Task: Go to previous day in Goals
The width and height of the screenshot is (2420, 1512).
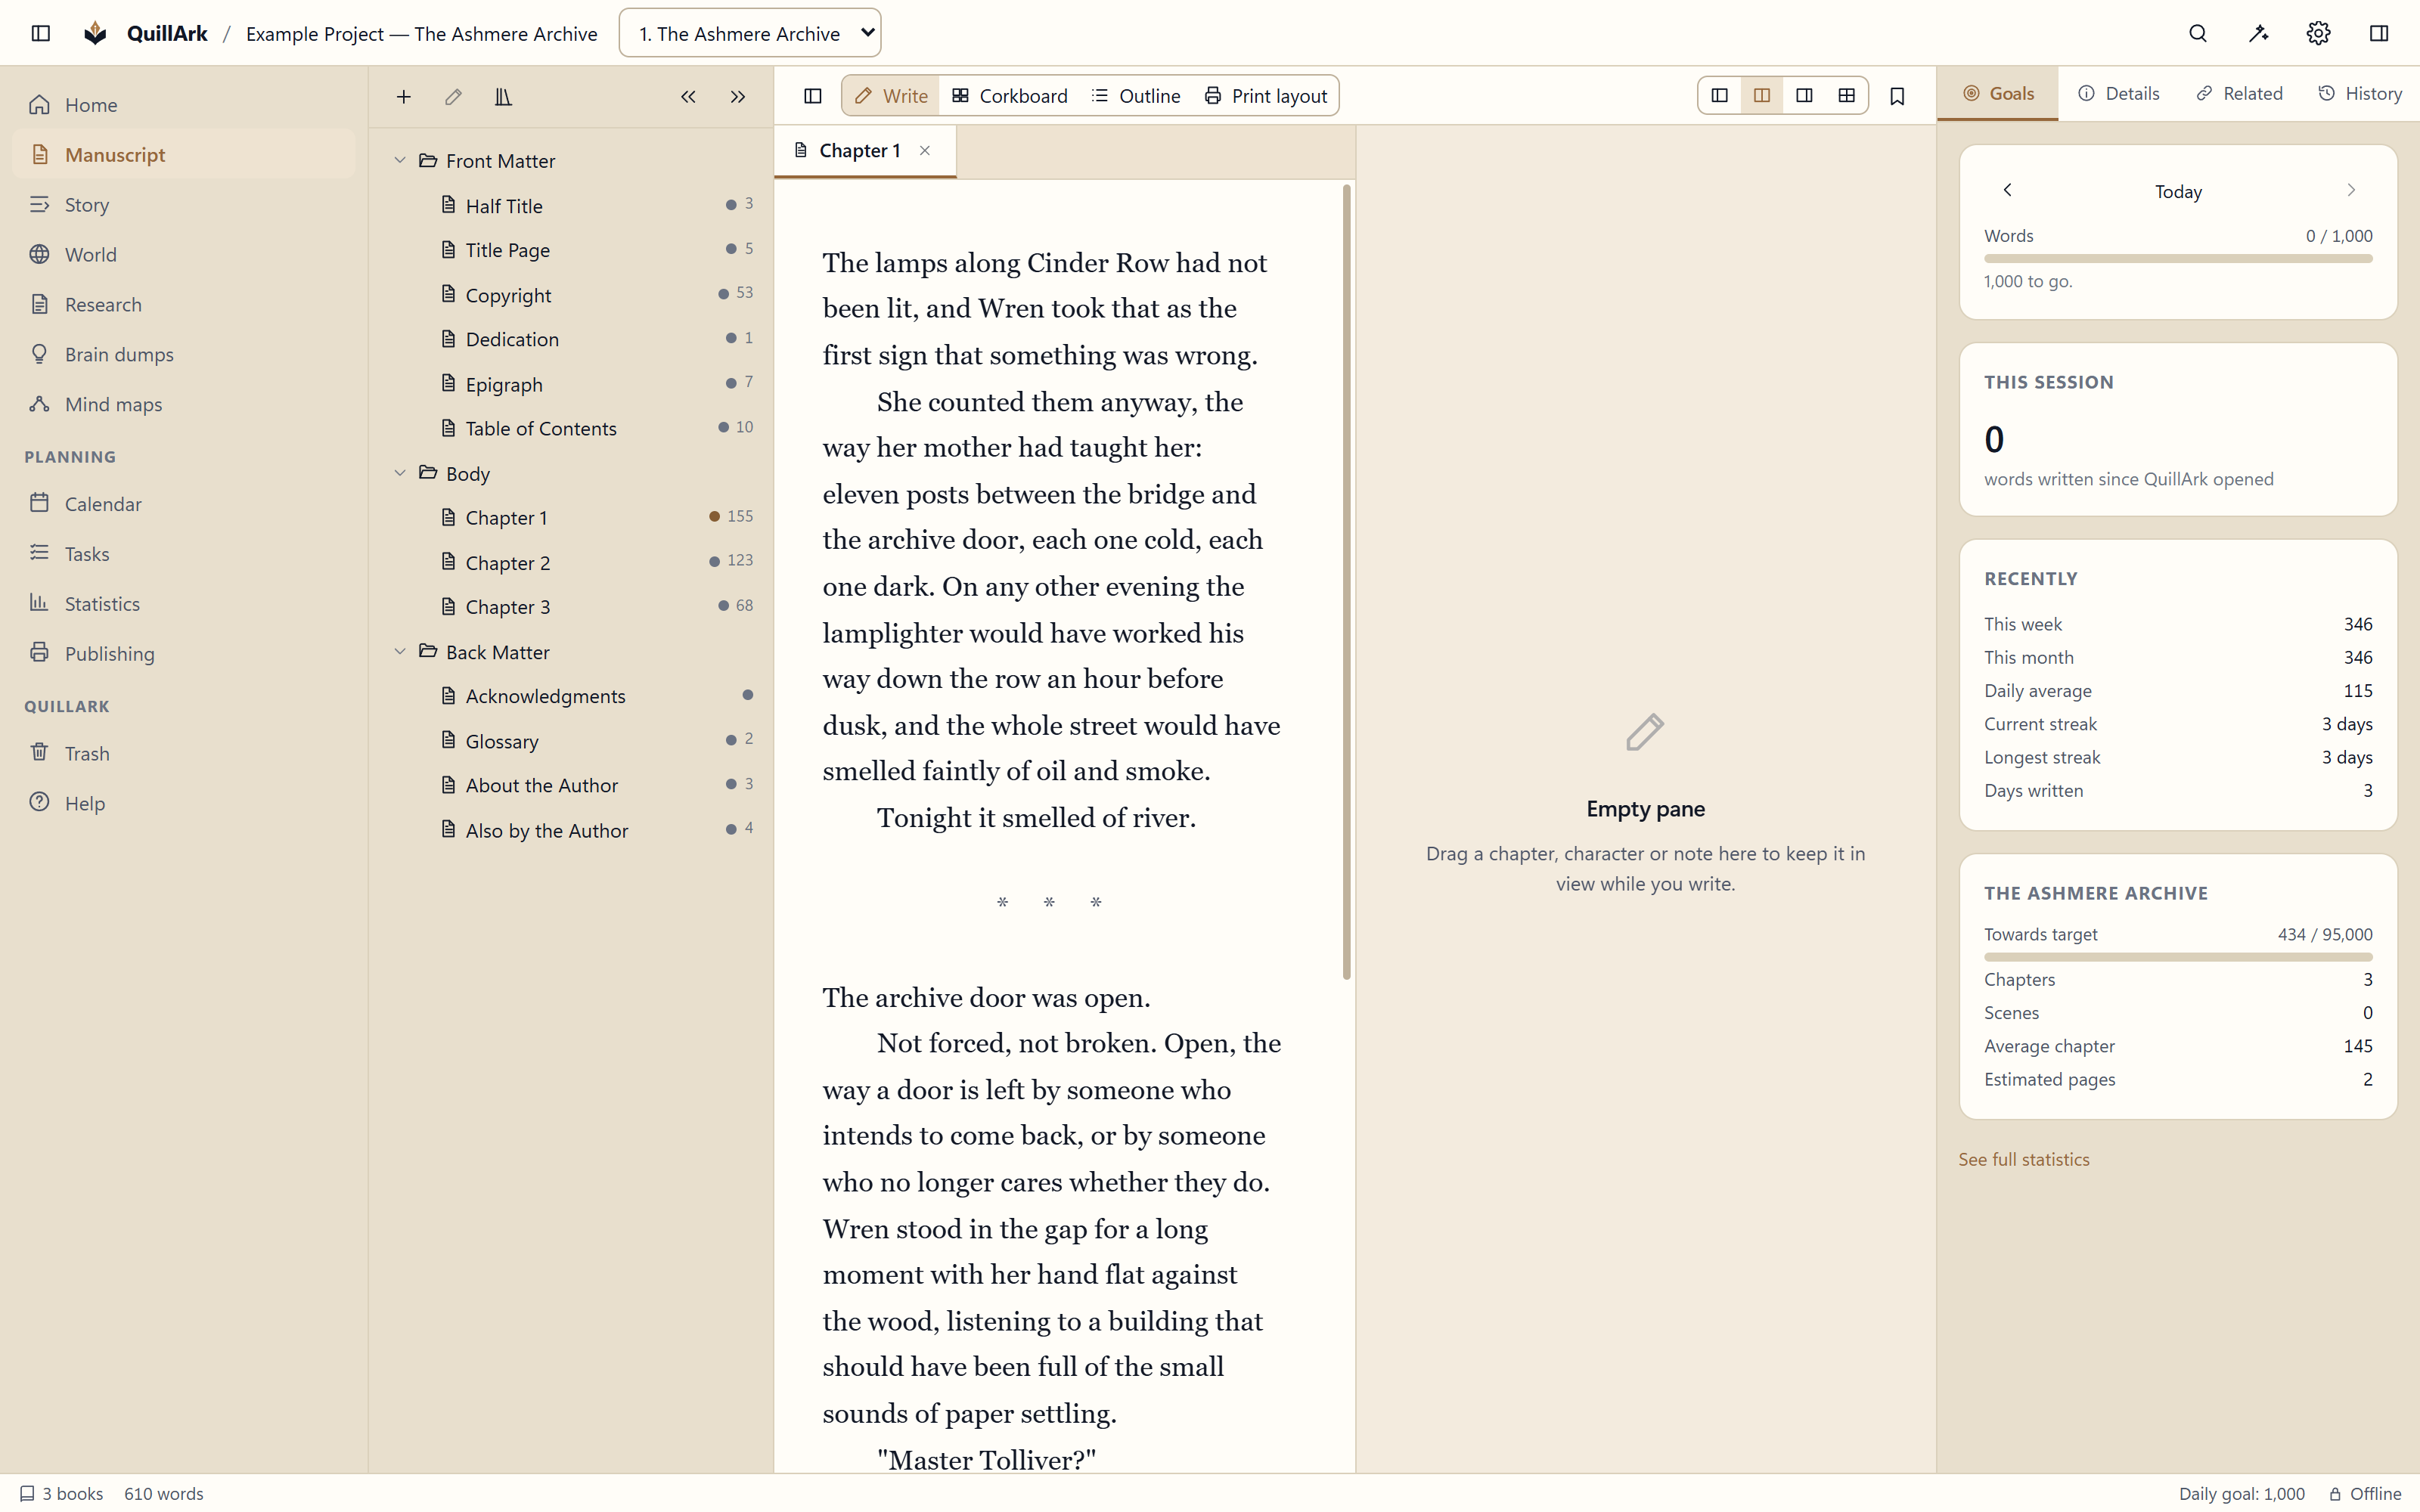Action: 2007,190
